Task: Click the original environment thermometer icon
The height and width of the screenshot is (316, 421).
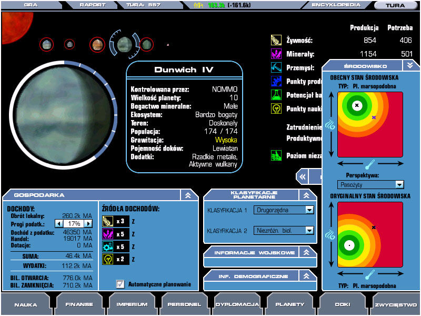Action: tap(370, 274)
